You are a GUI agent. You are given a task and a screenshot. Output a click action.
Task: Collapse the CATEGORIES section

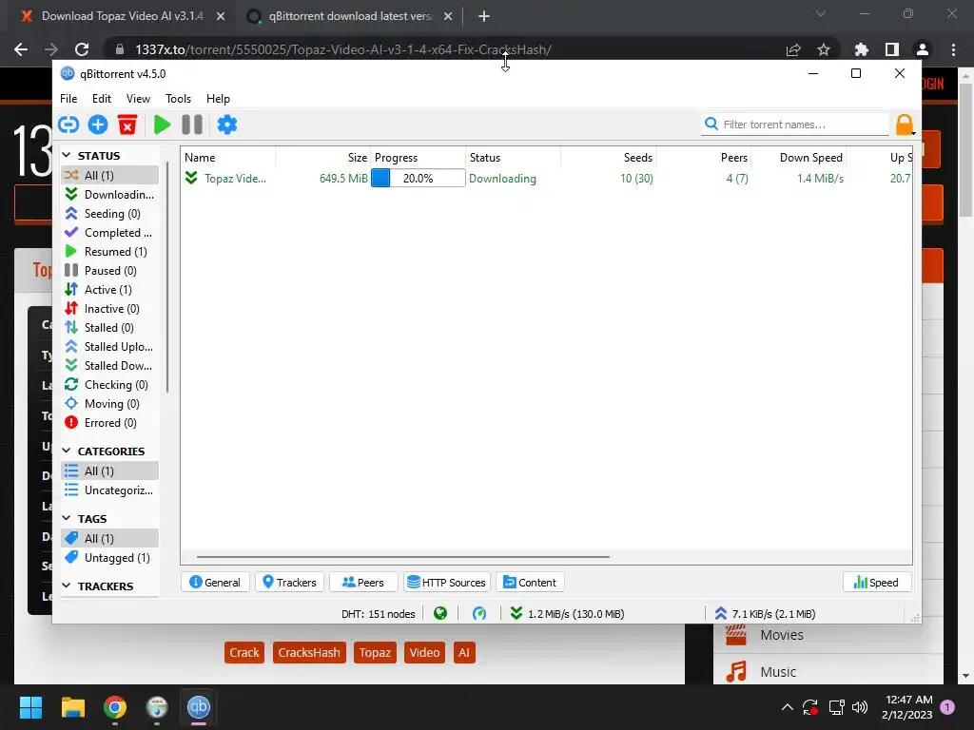coord(67,451)
